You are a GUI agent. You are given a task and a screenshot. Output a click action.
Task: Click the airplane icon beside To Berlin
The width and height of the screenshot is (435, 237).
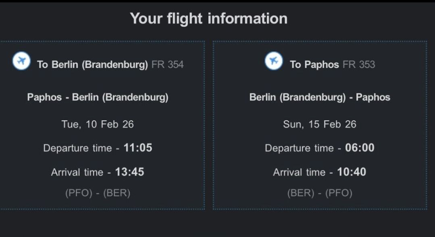click(21, 62)
